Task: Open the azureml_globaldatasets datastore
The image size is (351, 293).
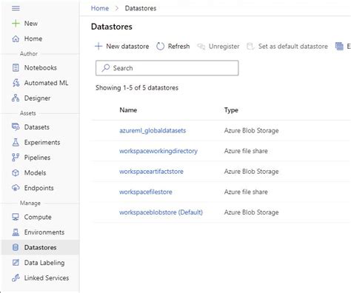Action: point(153,130)
